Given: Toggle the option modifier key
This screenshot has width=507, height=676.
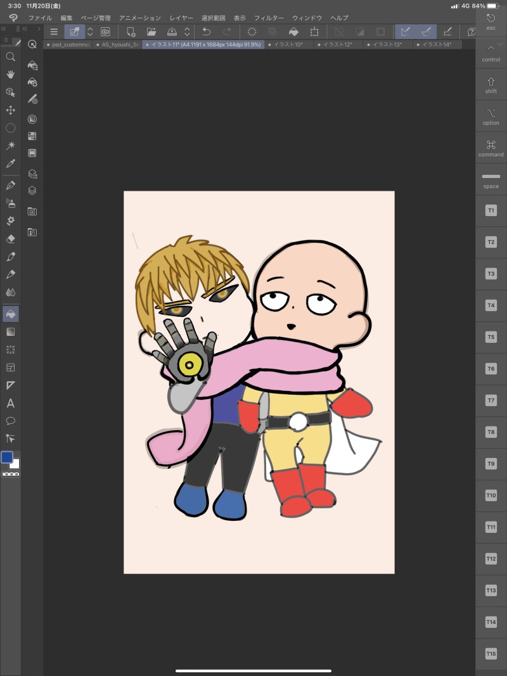Looking at the screenshot, I should 491,117.
